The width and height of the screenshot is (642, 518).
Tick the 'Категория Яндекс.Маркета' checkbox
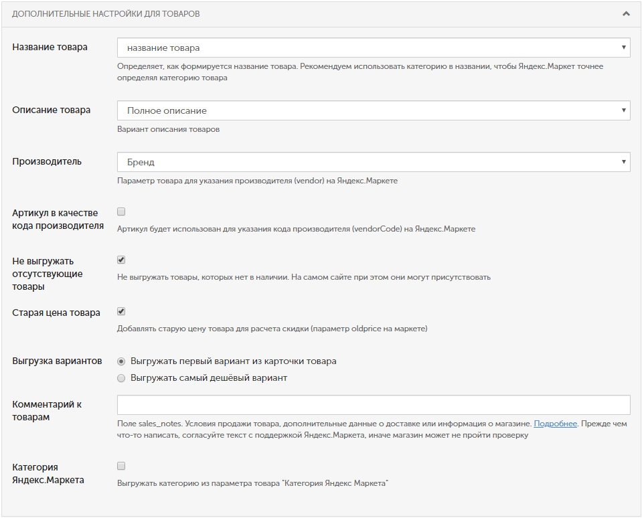coord(121,466)
